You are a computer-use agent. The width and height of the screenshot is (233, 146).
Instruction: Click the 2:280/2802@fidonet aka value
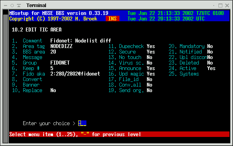click(x=75, y=74)
